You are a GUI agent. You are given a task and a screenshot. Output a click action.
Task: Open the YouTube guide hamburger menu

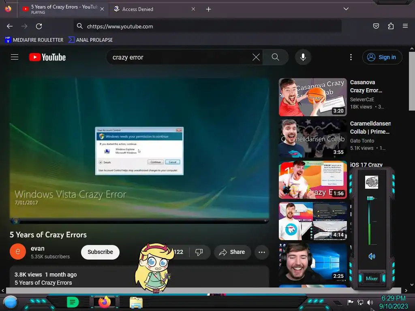15,57
